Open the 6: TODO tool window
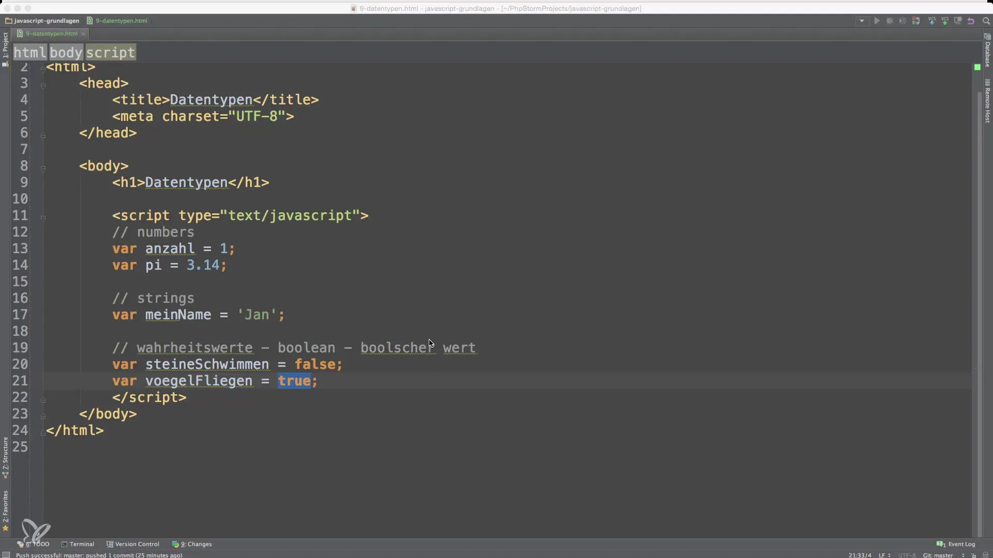Viewport: 993px width, 558px height. click(x=34, y=544)
